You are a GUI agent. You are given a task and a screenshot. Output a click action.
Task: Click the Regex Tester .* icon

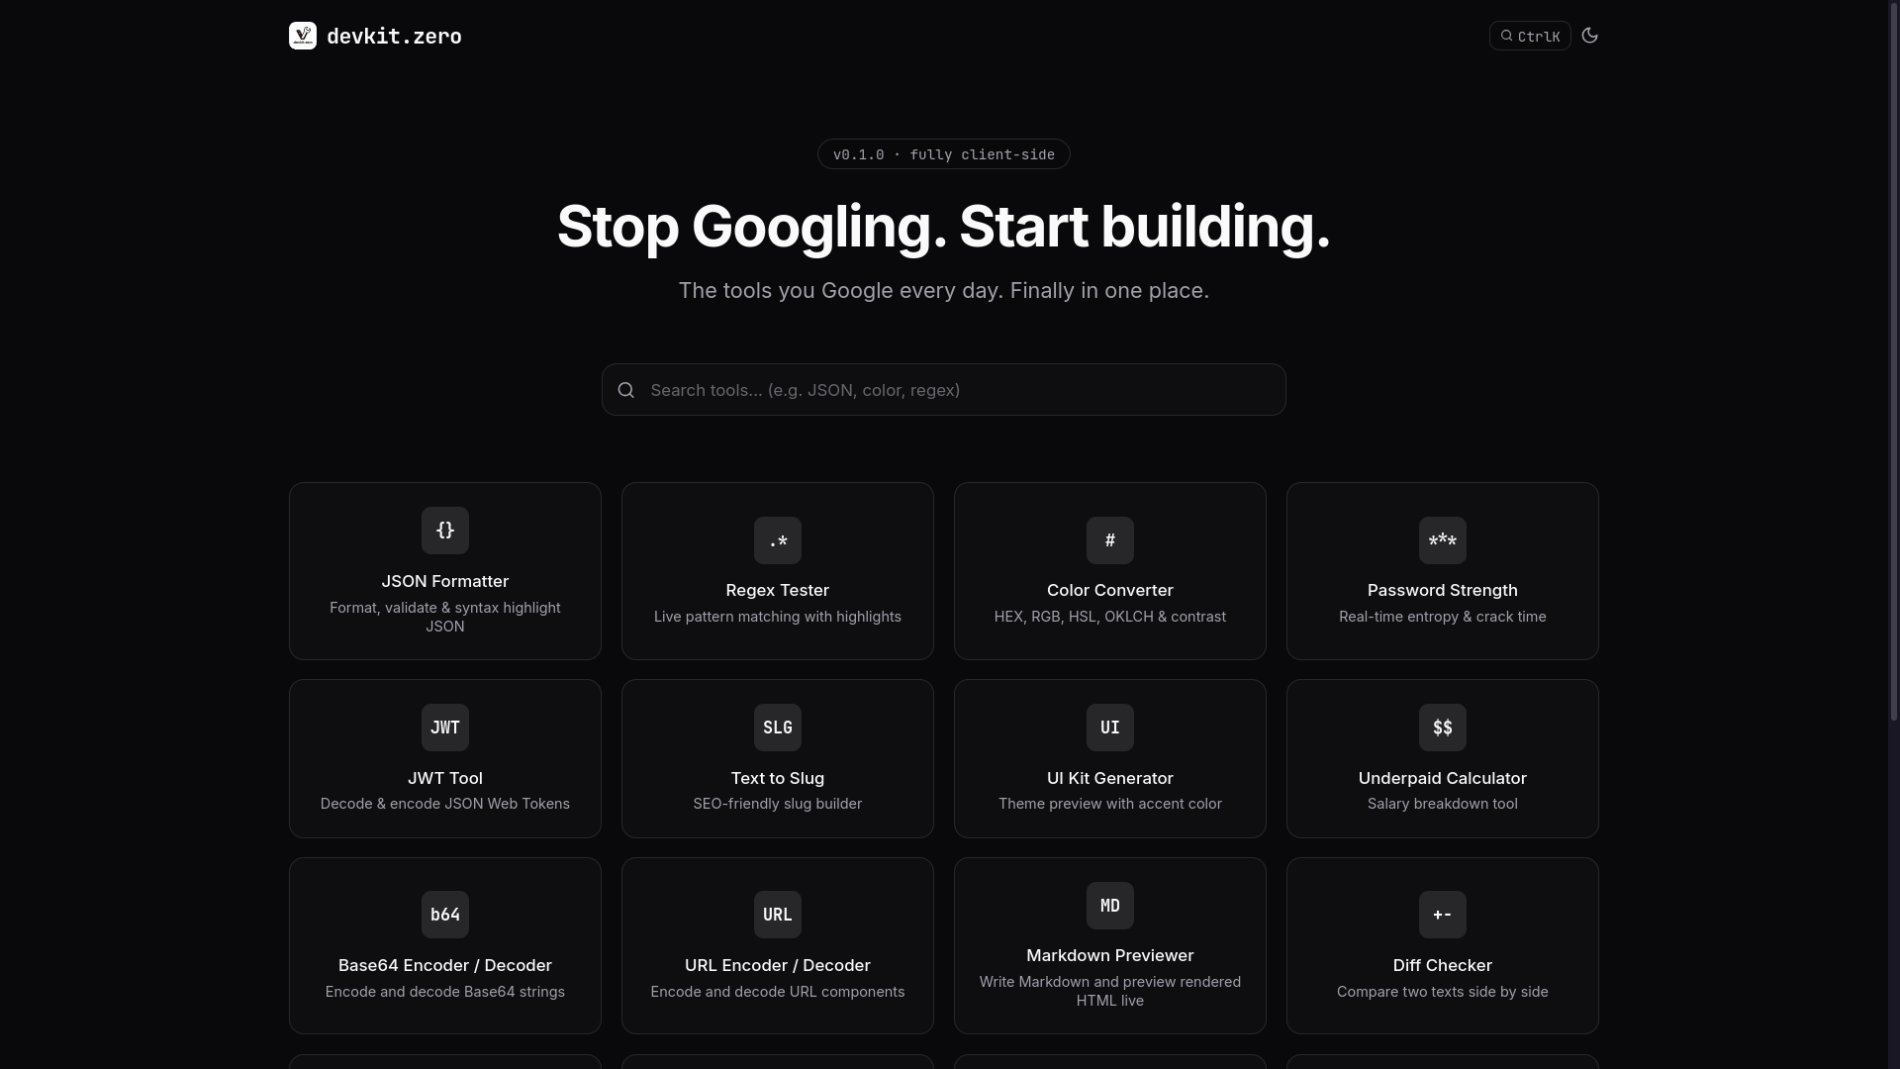click(778, 540)
